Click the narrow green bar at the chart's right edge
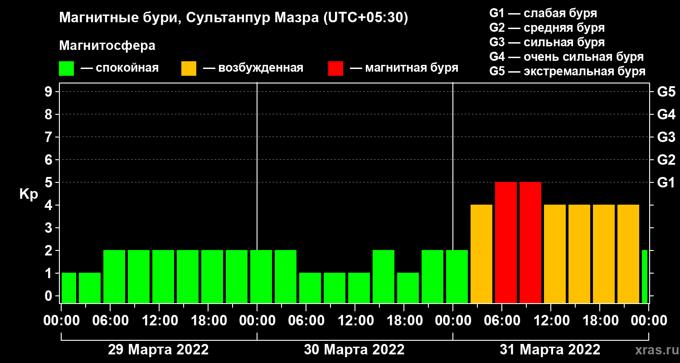Viewport: 680px width, 363px height. (x=645, y=276)
